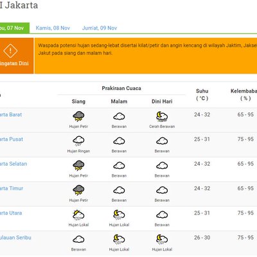The width and height of the screenshot is (257, 257).
Task: Open the Jum'at, 09 Nov tab
Action: pyautogui.click(x=100, y=28)
